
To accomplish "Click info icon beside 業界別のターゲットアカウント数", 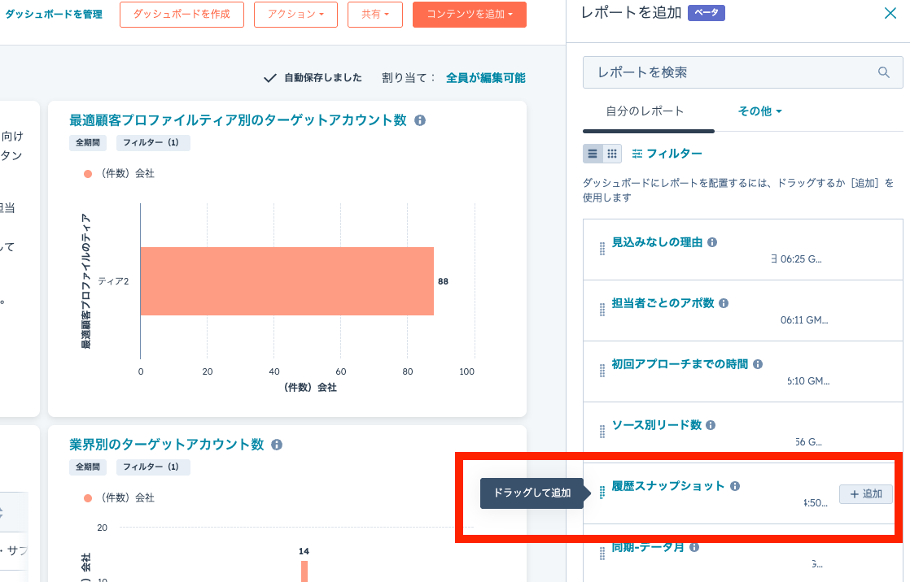I will [x=277, y=445].
